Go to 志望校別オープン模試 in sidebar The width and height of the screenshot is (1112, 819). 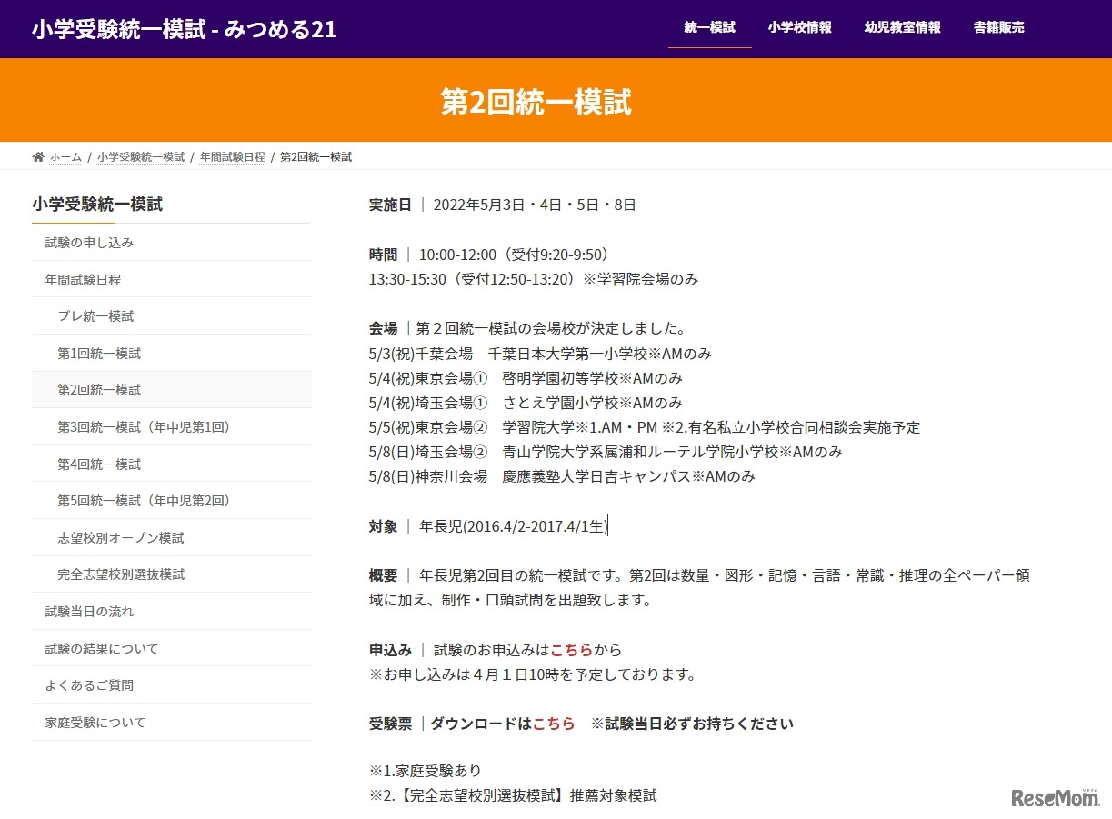121,538
